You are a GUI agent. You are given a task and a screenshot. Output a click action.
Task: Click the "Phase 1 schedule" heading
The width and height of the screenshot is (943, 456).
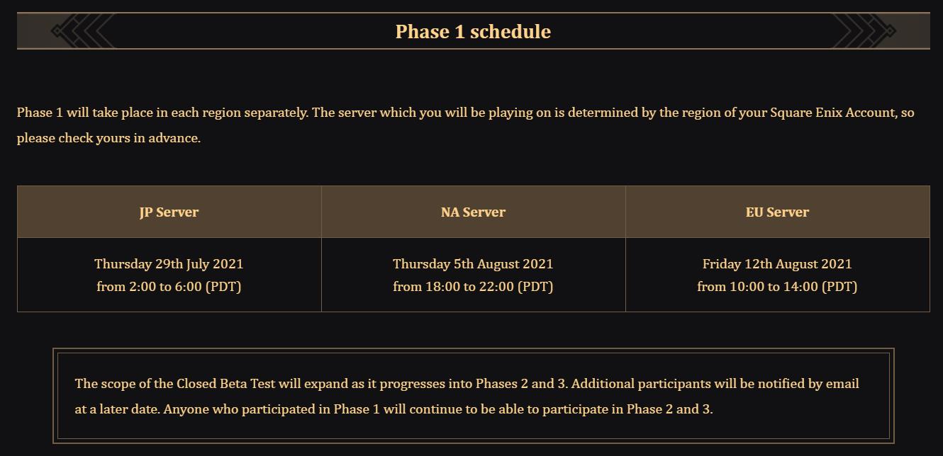tap(473, 32)
